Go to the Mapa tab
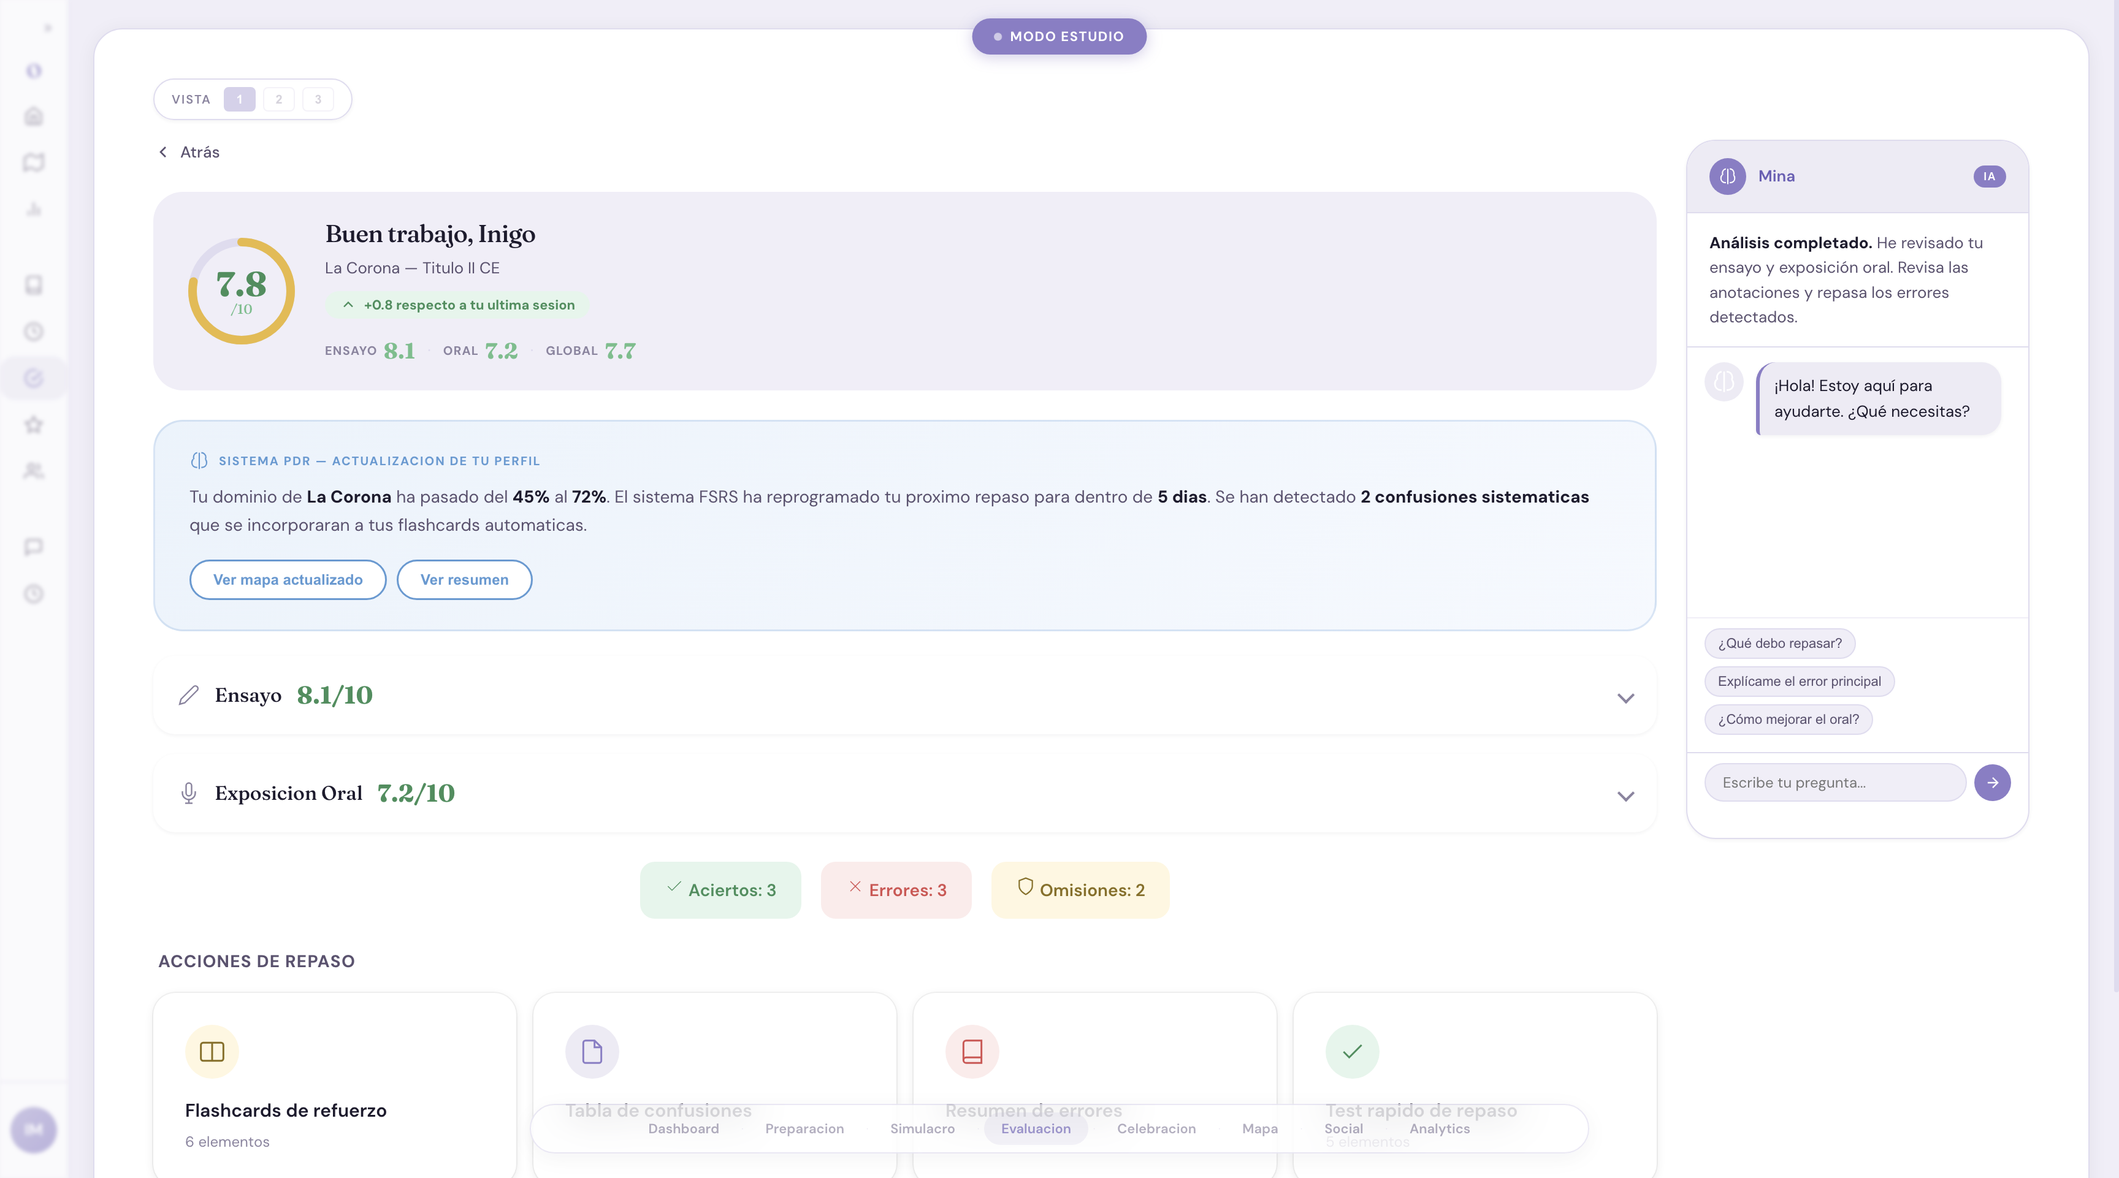This screenshot has height=1178, width=2119. tap(1260, 1129)
